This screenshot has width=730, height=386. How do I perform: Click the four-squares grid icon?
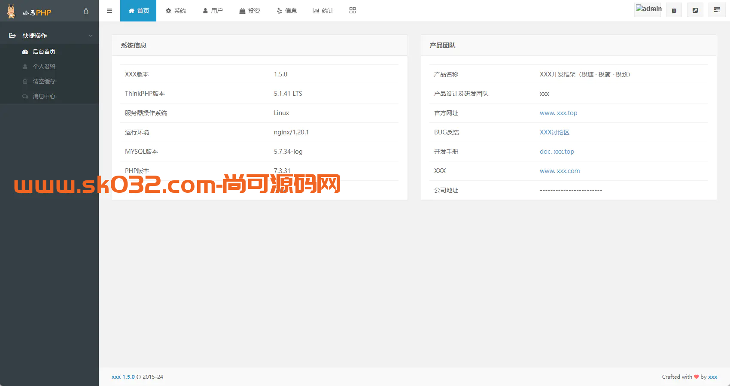[x=353, y=10]
